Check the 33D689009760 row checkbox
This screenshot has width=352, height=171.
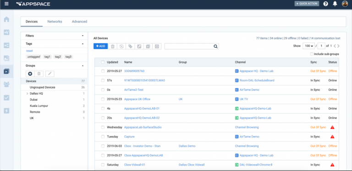coord(103,71)
